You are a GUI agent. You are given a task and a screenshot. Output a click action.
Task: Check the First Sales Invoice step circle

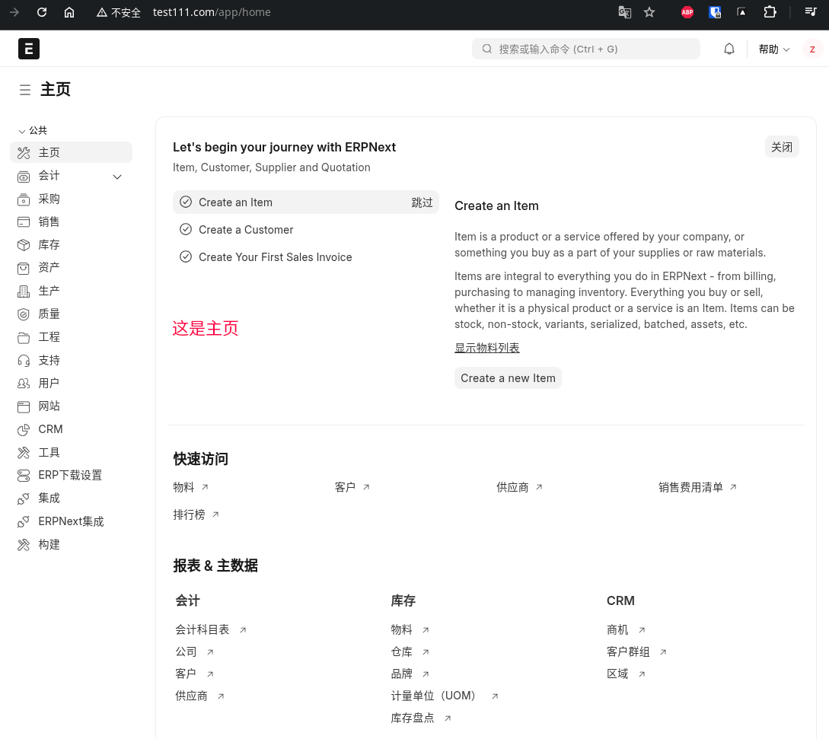(x=186, y=257)
